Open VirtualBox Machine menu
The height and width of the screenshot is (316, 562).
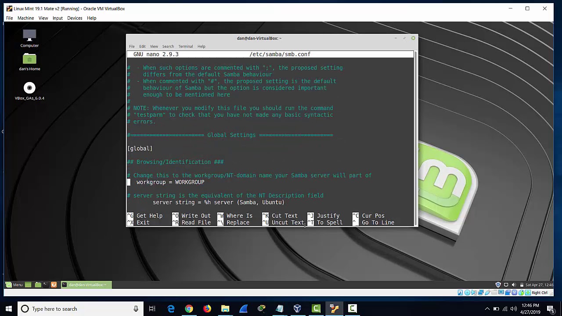[25, 18]
